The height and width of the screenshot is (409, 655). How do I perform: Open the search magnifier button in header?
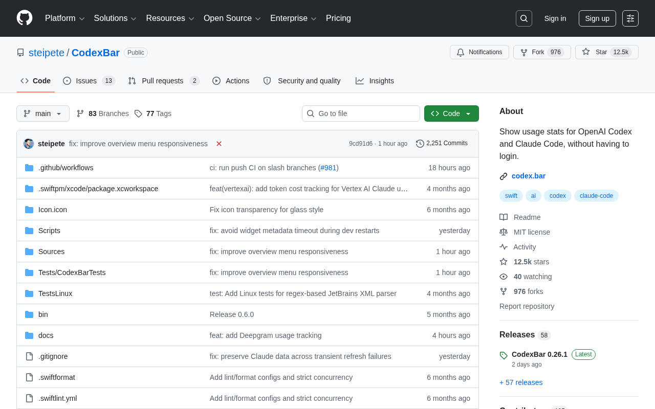click(524, 18)
